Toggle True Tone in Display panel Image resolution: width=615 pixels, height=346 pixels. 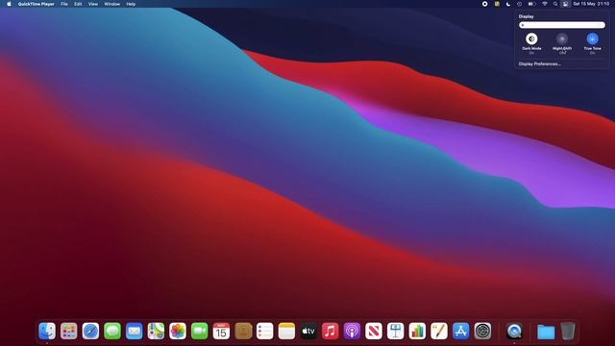point(592,38)
